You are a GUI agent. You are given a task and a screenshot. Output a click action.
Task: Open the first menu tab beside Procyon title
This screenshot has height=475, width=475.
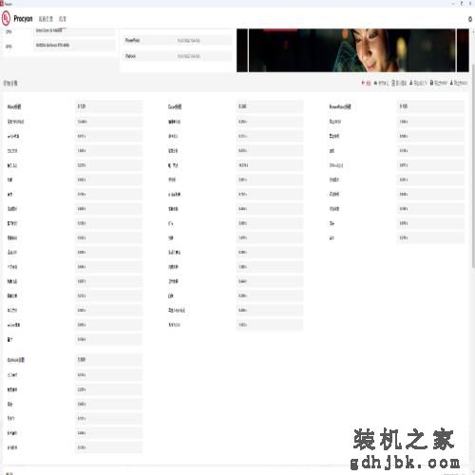click(46, 19)
